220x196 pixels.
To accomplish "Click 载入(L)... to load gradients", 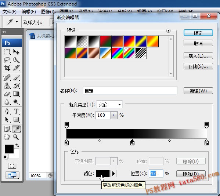I will coord(198,56).
